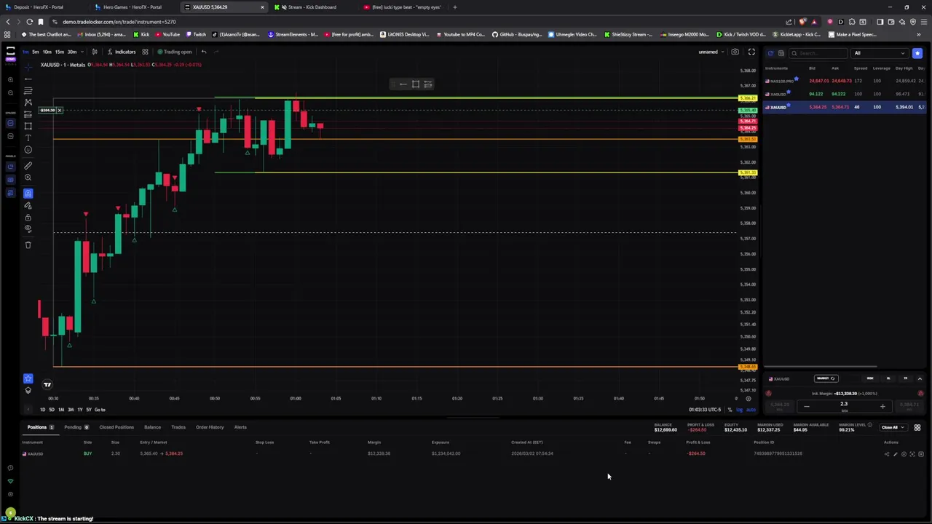The height and width of the screenshot is (524, 932).
Task: Open the chart layout grid selector
Action: pyautogui.click(x=145, y=52)
